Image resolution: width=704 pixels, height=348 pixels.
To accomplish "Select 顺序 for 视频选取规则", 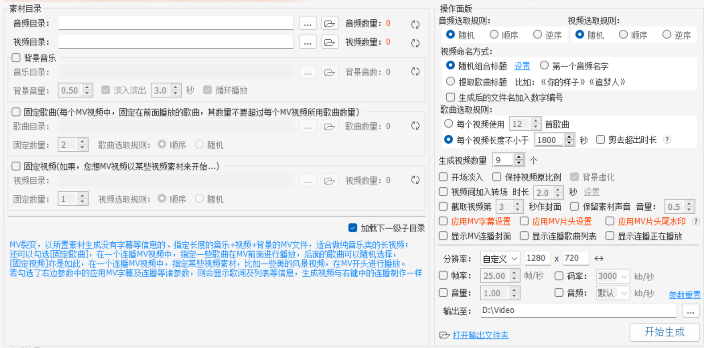I will 623,34.
